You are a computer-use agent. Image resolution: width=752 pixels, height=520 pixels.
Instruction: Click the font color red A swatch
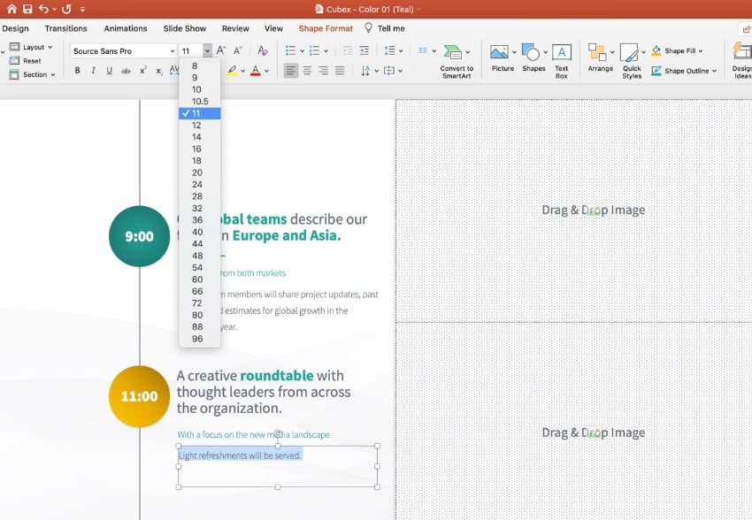[255, 71]
